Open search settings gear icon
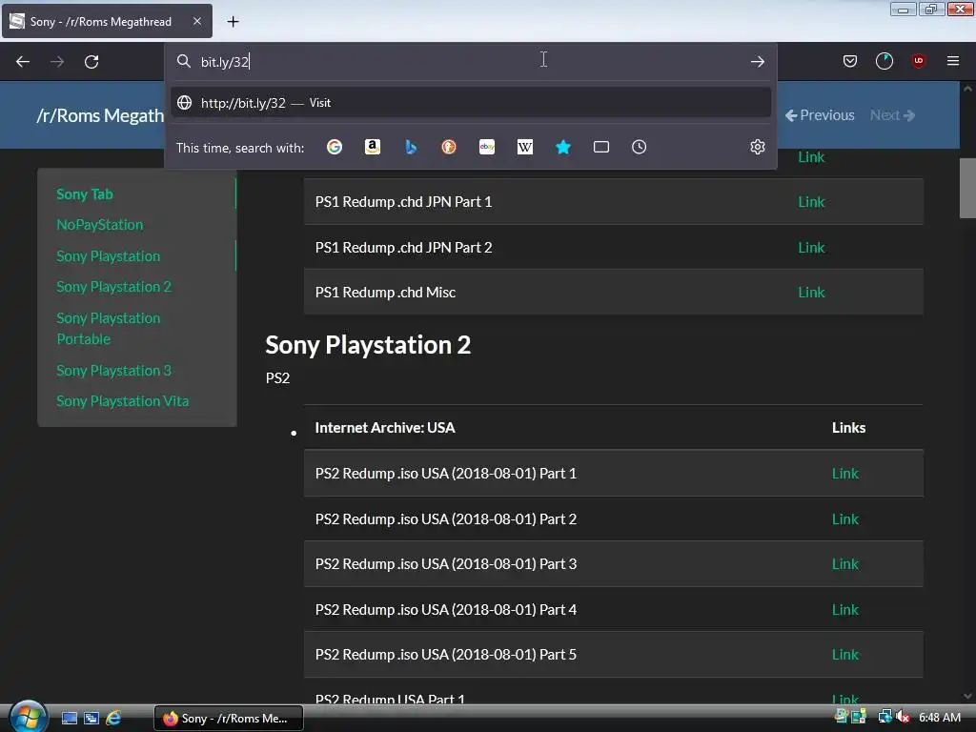 [758, 147]
